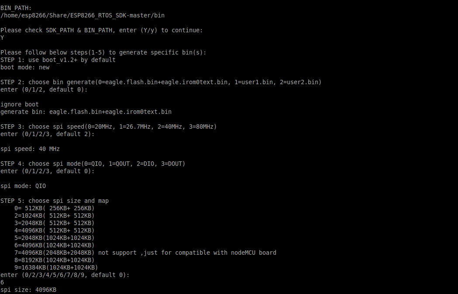Click the entered value '6' line

pyautogui.click(x=3, y=282)
